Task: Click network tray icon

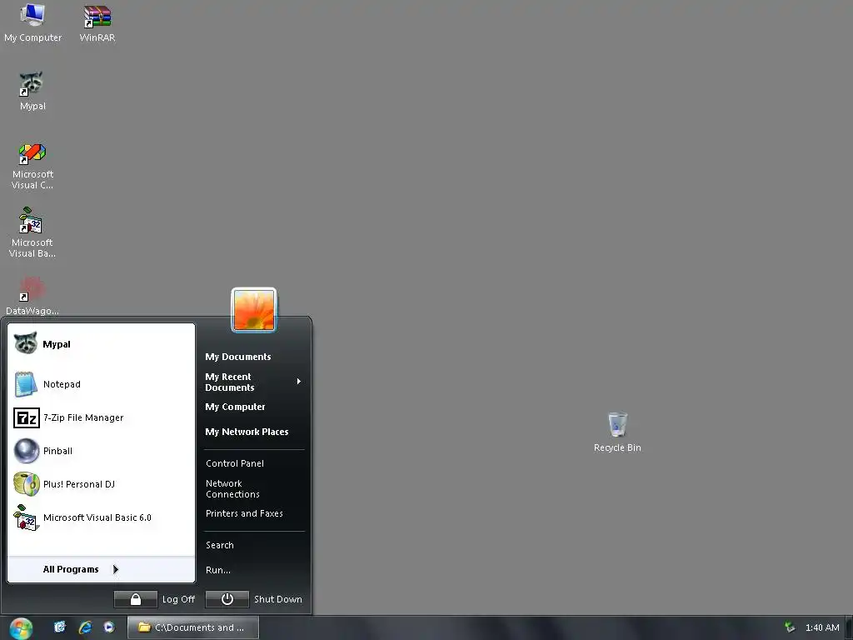Action: click(790, 627)
